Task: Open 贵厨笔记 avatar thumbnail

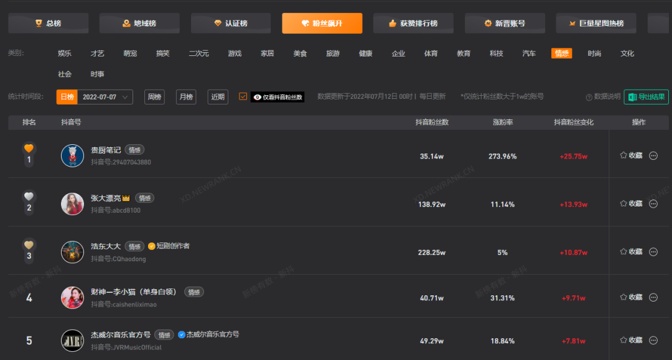Action: [72, 155]
